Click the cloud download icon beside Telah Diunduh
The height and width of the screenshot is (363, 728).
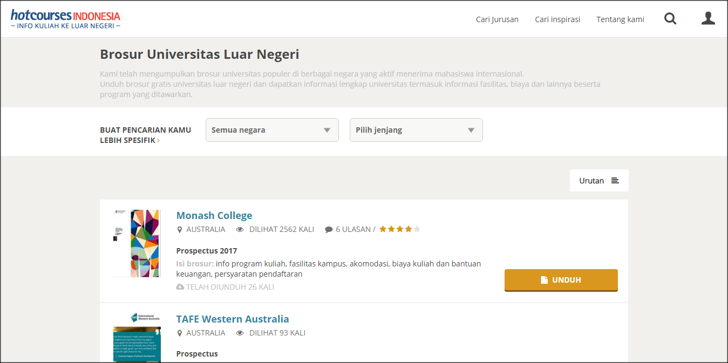[x=180, y=287]
